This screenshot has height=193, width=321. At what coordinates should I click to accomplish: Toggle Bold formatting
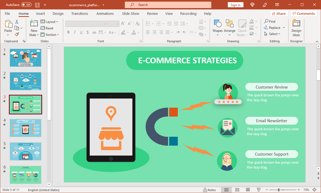(68, 32)
